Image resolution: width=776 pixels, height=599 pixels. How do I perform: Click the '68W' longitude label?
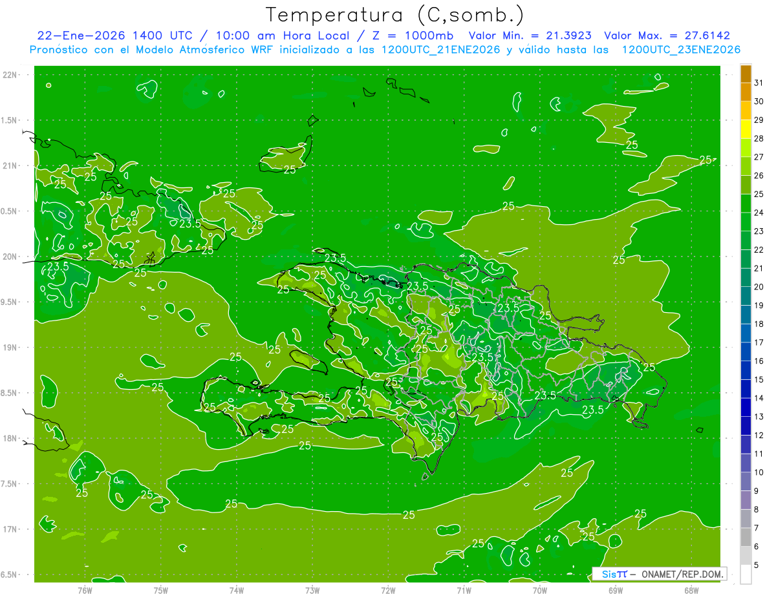(x=691, y=591)
